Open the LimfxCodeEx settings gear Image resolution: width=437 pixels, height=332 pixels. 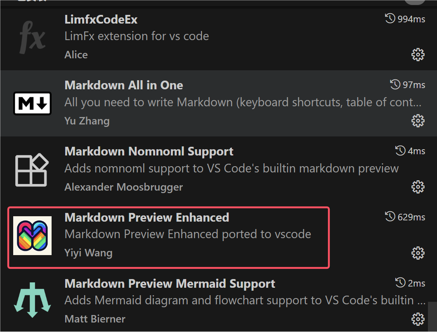click(x=418, y=54)
